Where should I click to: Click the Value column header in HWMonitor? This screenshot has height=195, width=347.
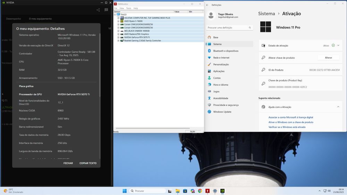click(181, 11)
